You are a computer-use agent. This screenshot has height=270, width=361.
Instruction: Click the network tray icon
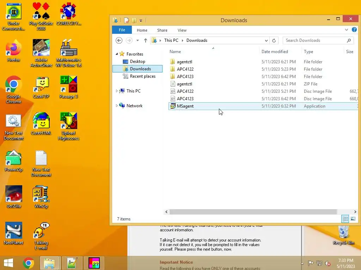click(x=319, y=263)
